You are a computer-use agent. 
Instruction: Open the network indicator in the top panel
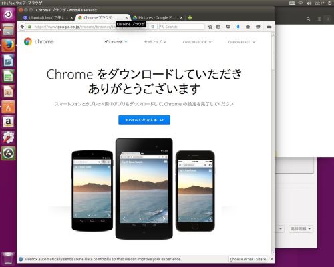301,3
